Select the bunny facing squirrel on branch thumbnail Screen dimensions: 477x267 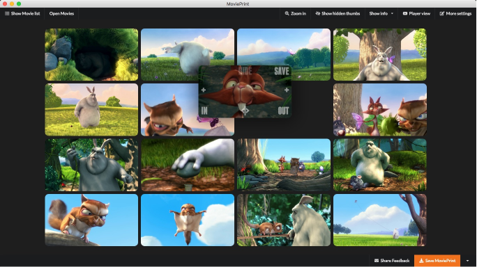pyautogui.click(x=284, y=220)
